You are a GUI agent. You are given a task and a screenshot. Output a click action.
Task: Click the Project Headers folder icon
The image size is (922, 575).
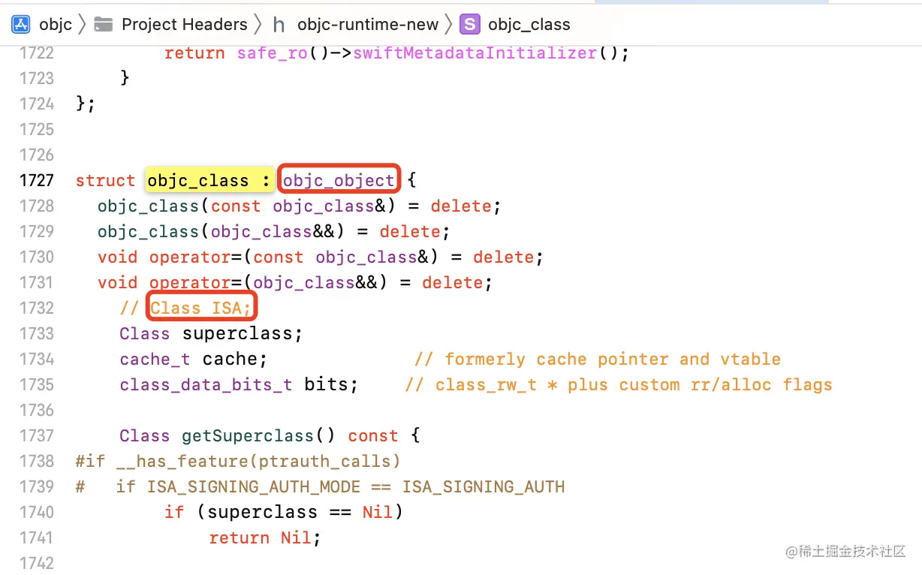[104, 24]
